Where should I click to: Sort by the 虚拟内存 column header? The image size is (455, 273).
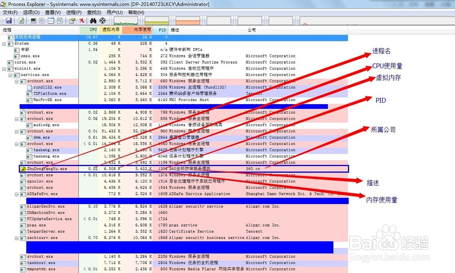click(x=111, y=30)
